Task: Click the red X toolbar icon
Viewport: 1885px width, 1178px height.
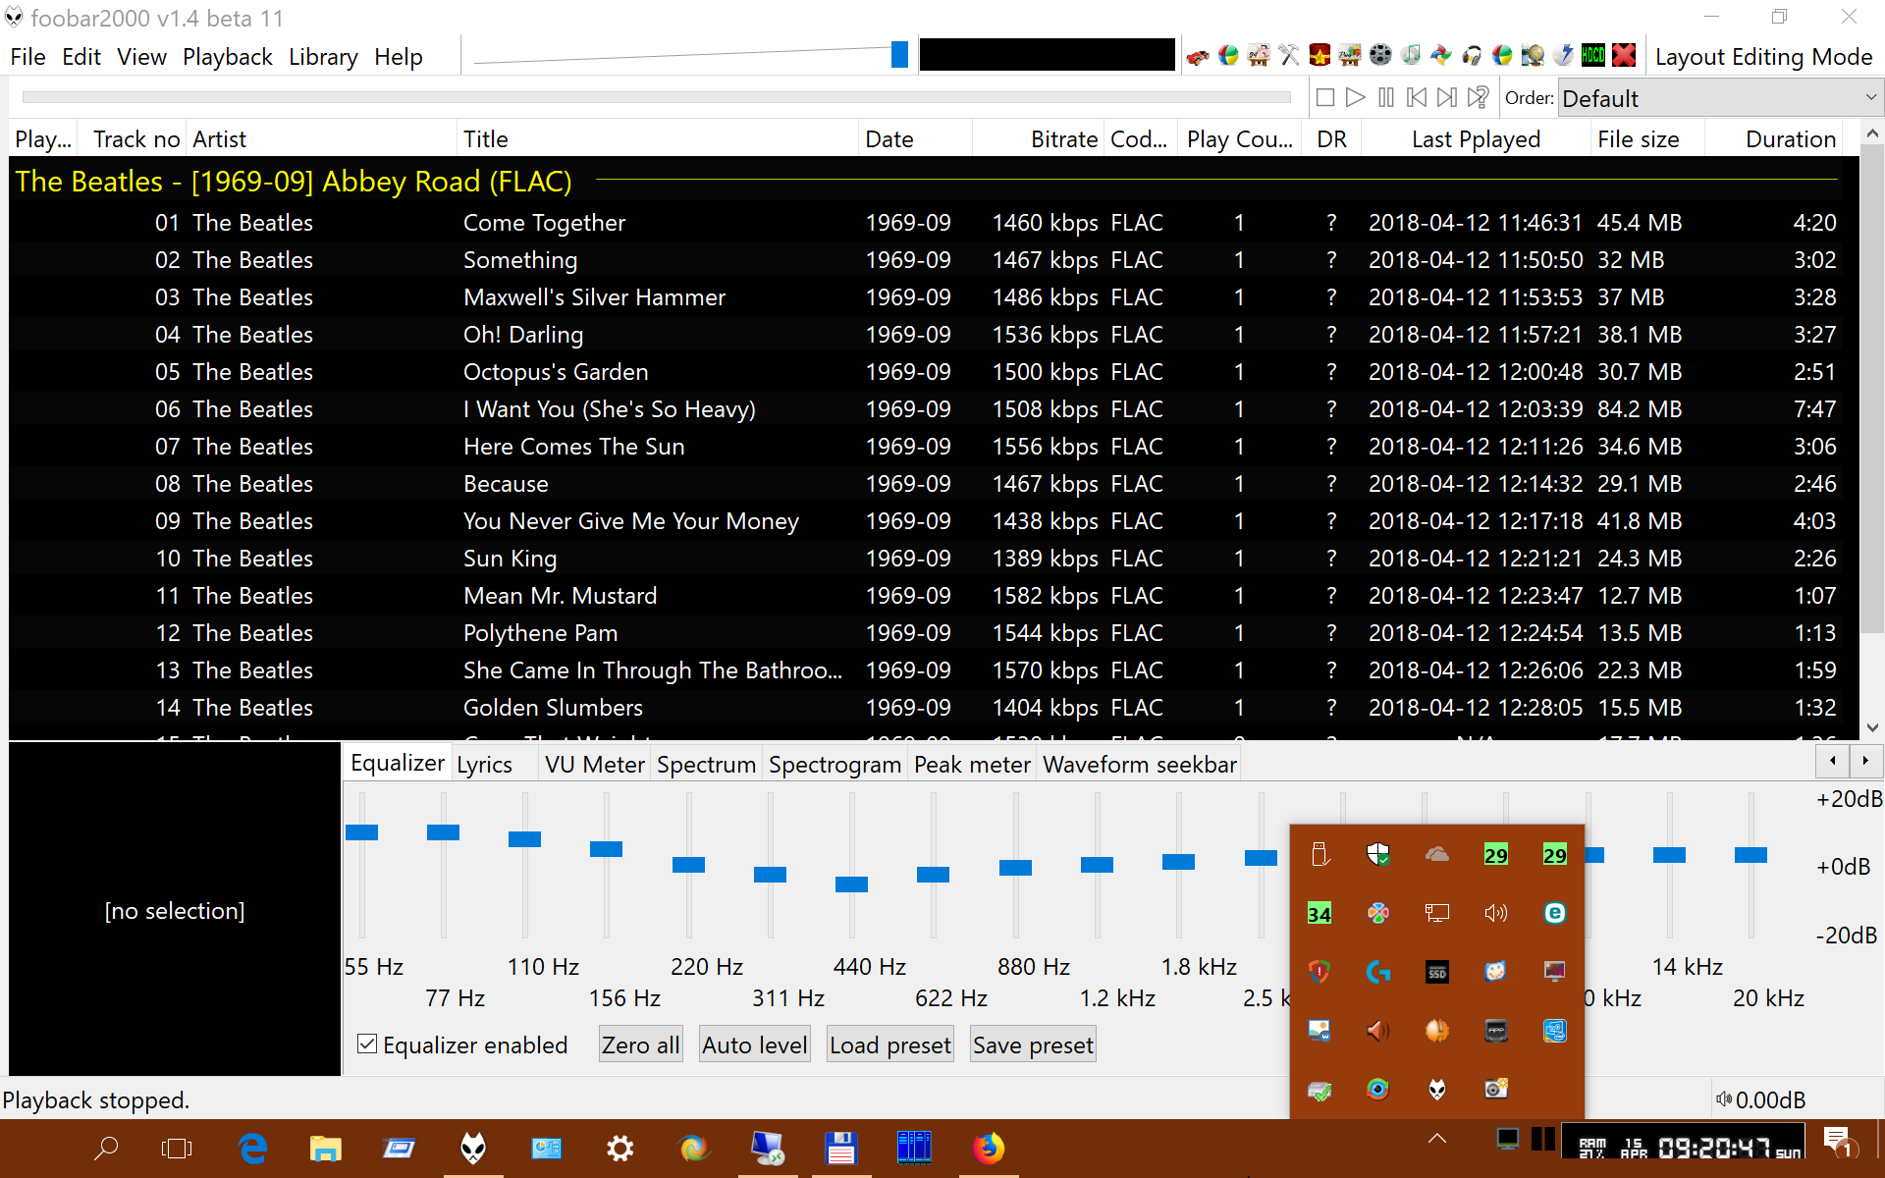Action: click(x=1624, y=56)
